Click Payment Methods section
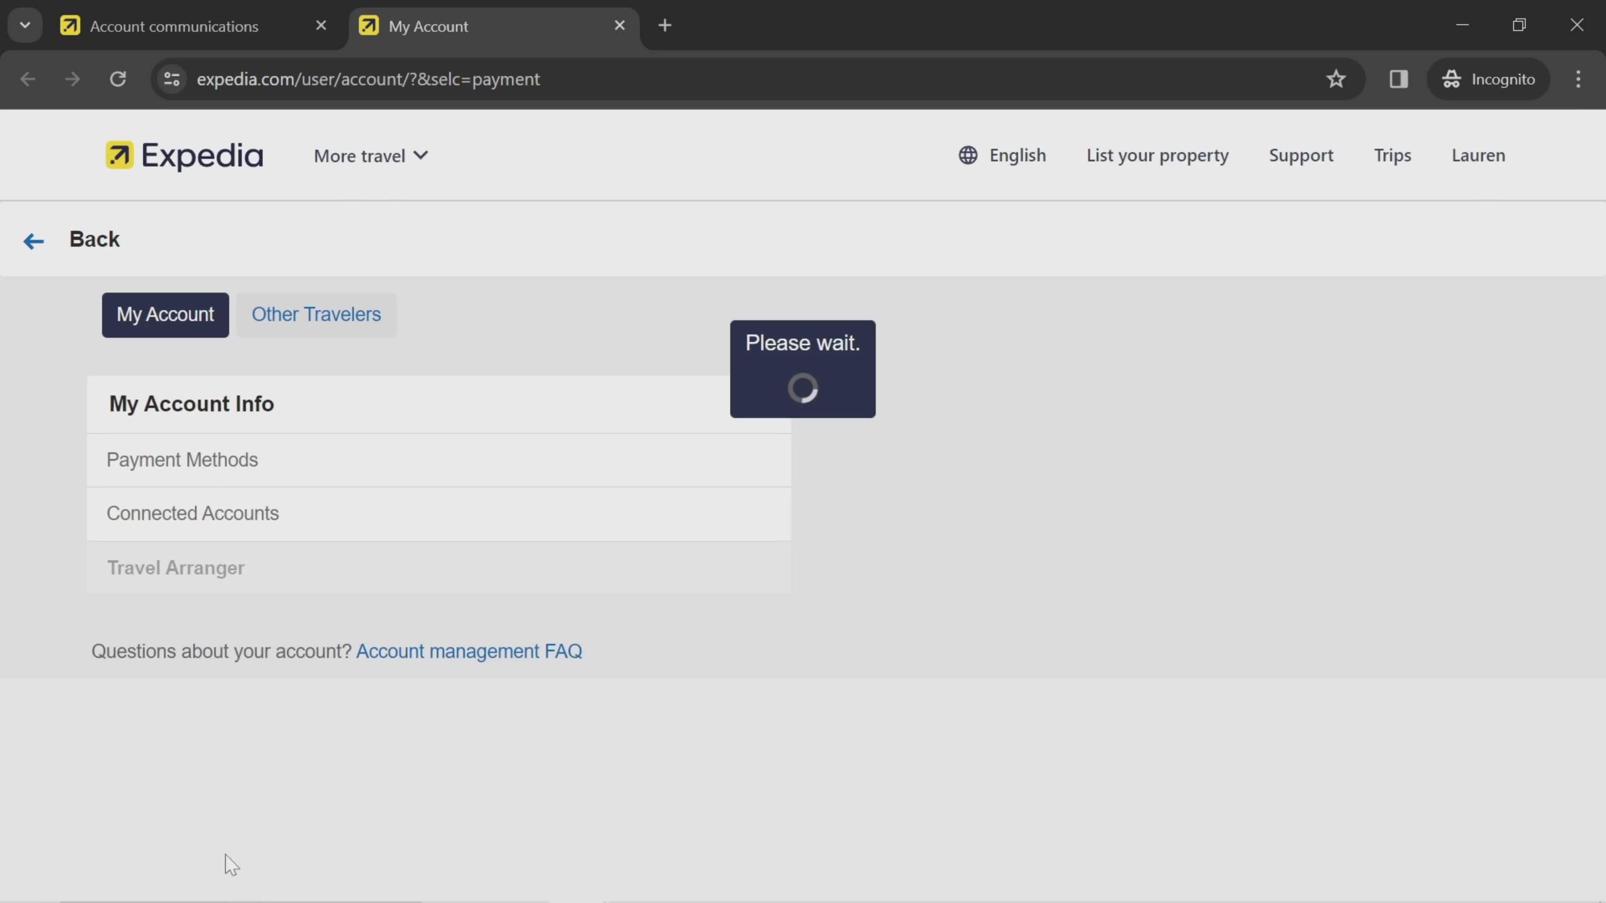The height and width of the screenshot is (903, 1606). pyautogui.click(x=182, y=461)
